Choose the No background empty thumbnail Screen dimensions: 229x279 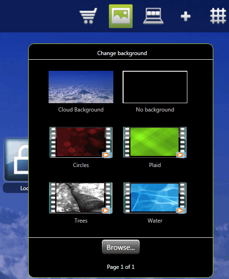click(x=155, y=87)
